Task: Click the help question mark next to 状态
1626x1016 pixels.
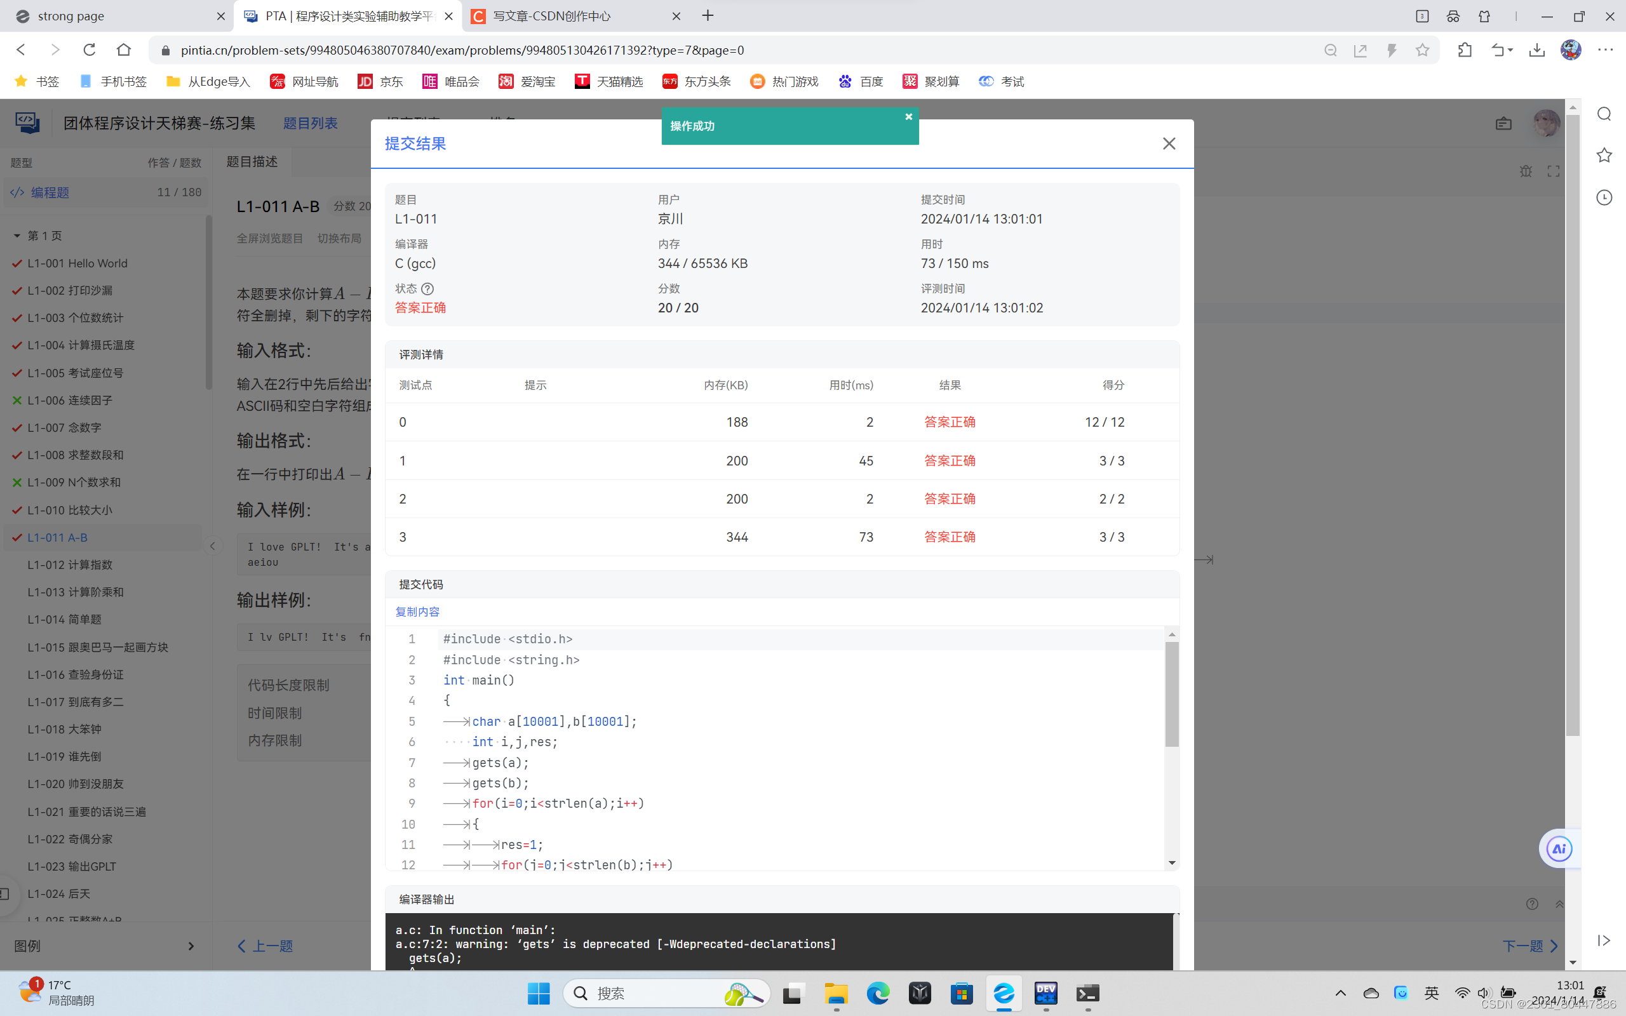Action: [x=428, y=288]
